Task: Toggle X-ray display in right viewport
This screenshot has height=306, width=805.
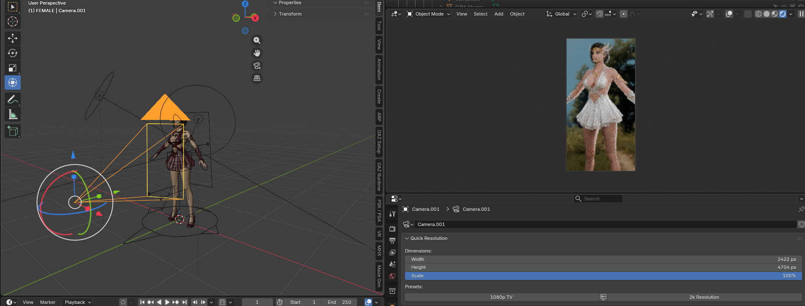Action: coord(748,14)
